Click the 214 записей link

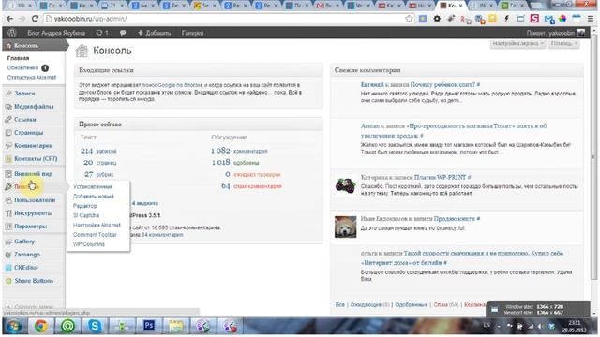click(x=98, y=151)
